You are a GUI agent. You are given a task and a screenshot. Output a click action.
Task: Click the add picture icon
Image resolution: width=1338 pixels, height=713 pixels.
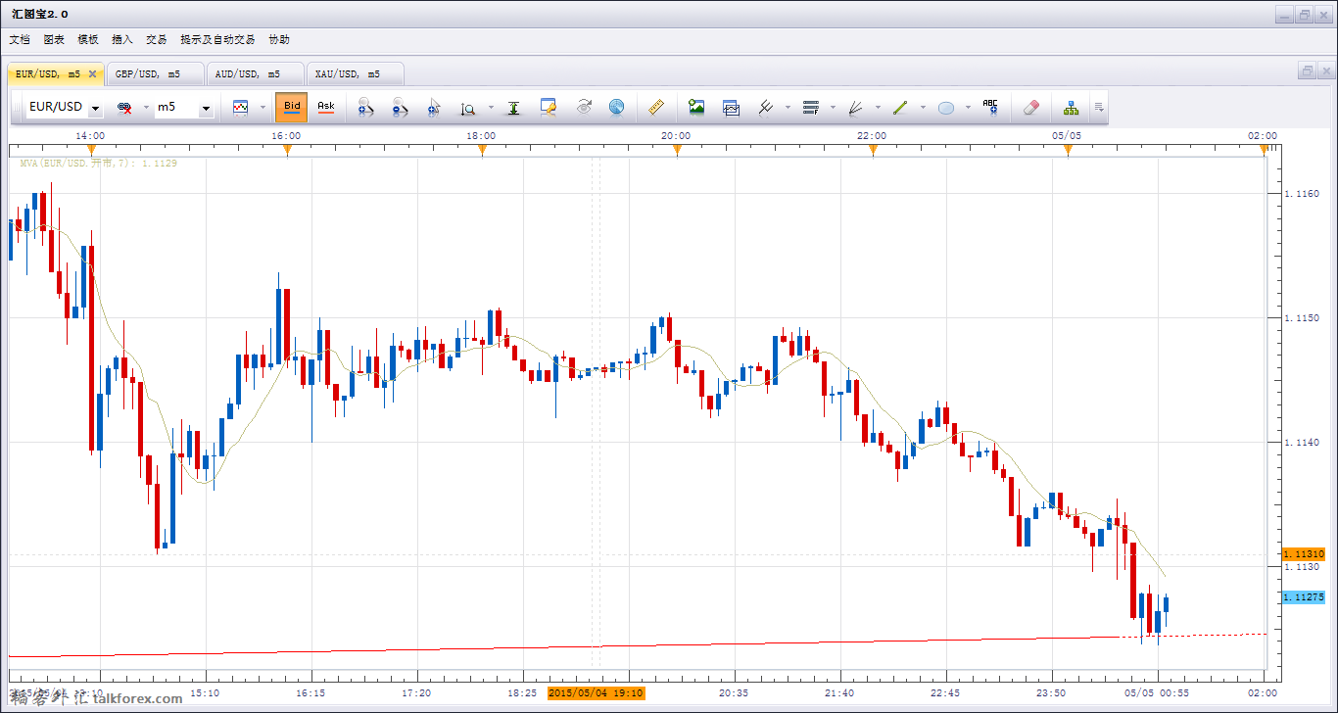coord(696,107)
